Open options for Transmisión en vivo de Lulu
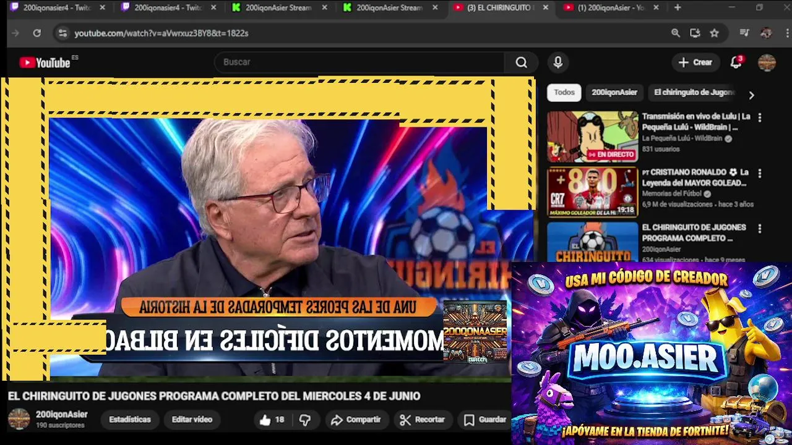This screenshot has height=445, width=792. (x=760, y=117)
